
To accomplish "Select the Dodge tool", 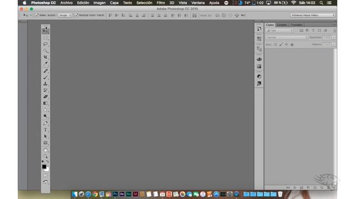I will 45,116.
